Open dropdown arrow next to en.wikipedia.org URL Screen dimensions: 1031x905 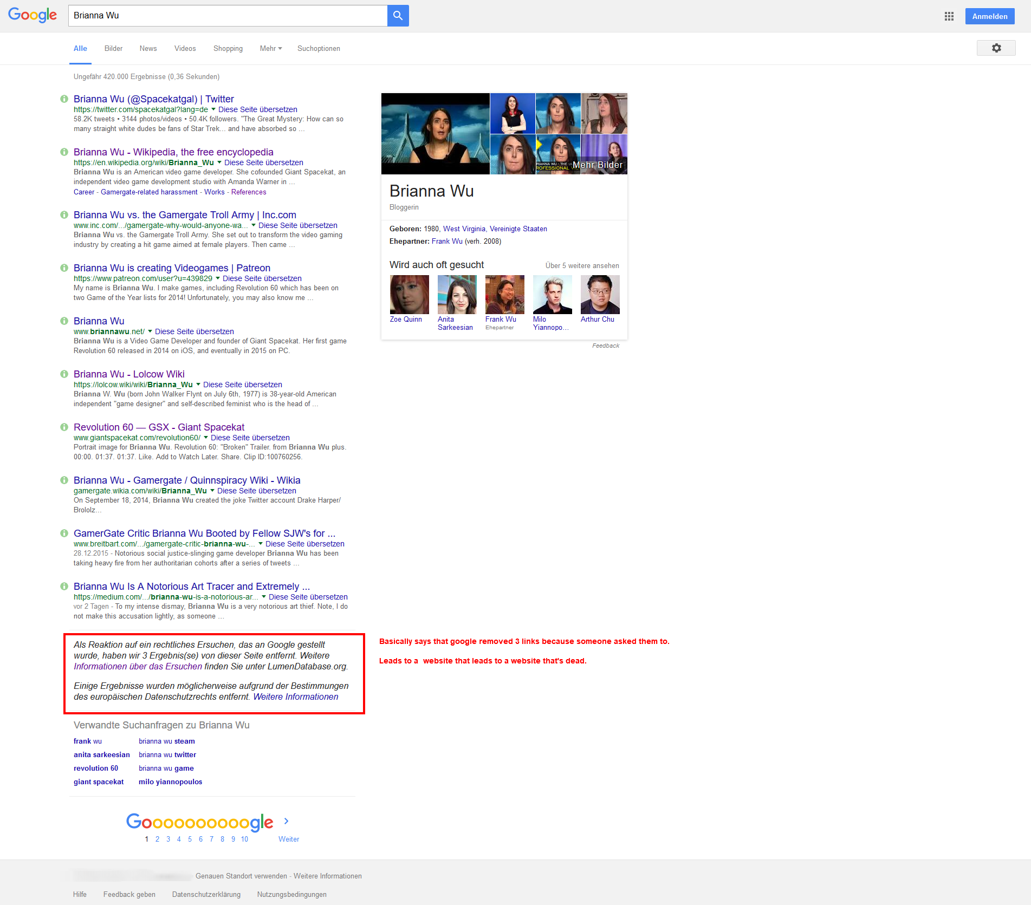coord(219,162)
